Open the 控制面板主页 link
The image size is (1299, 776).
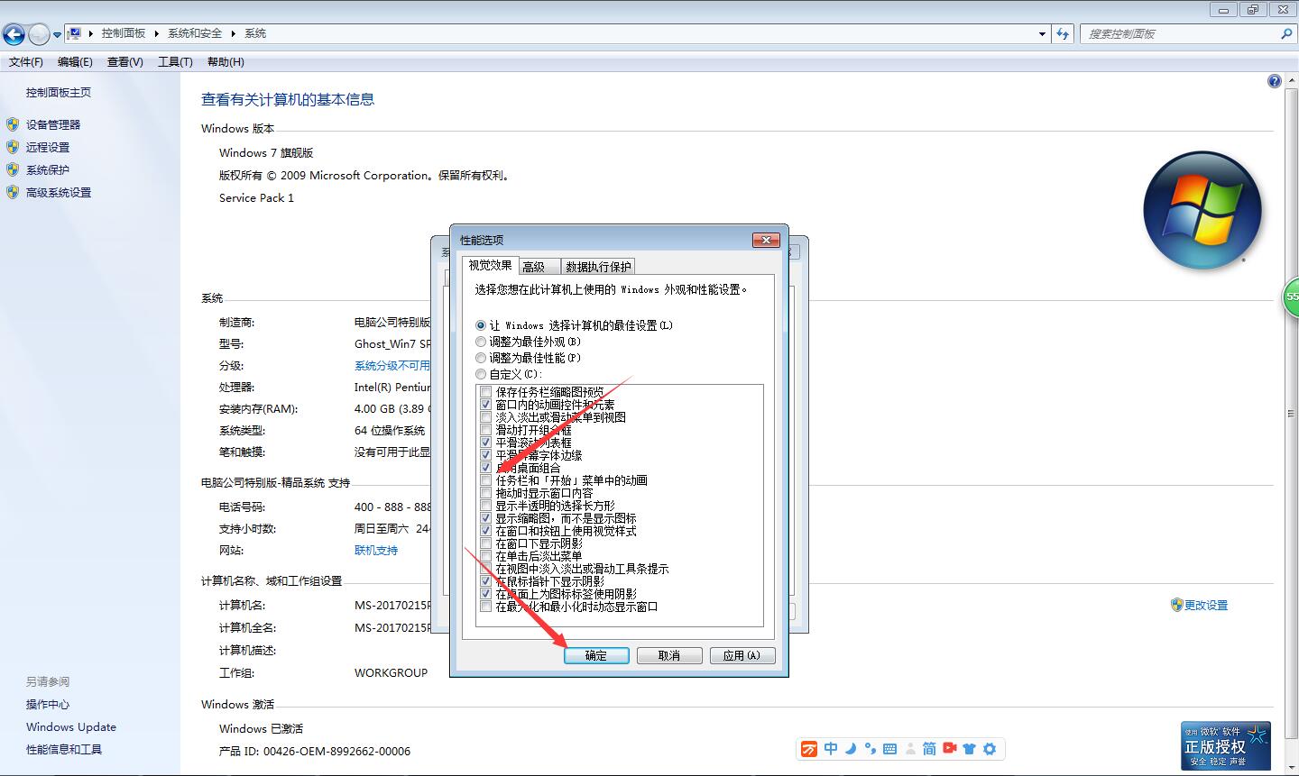point(59,92)
